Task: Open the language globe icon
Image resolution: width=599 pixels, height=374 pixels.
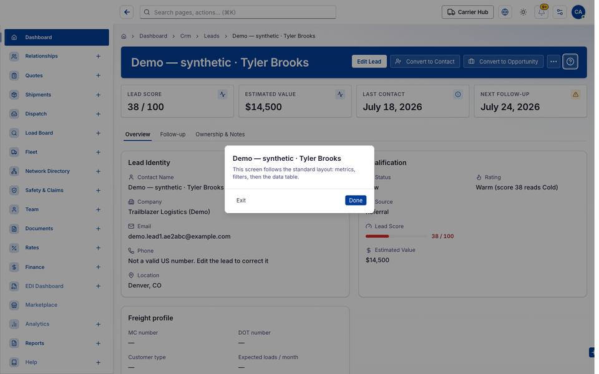Action: 505,12
